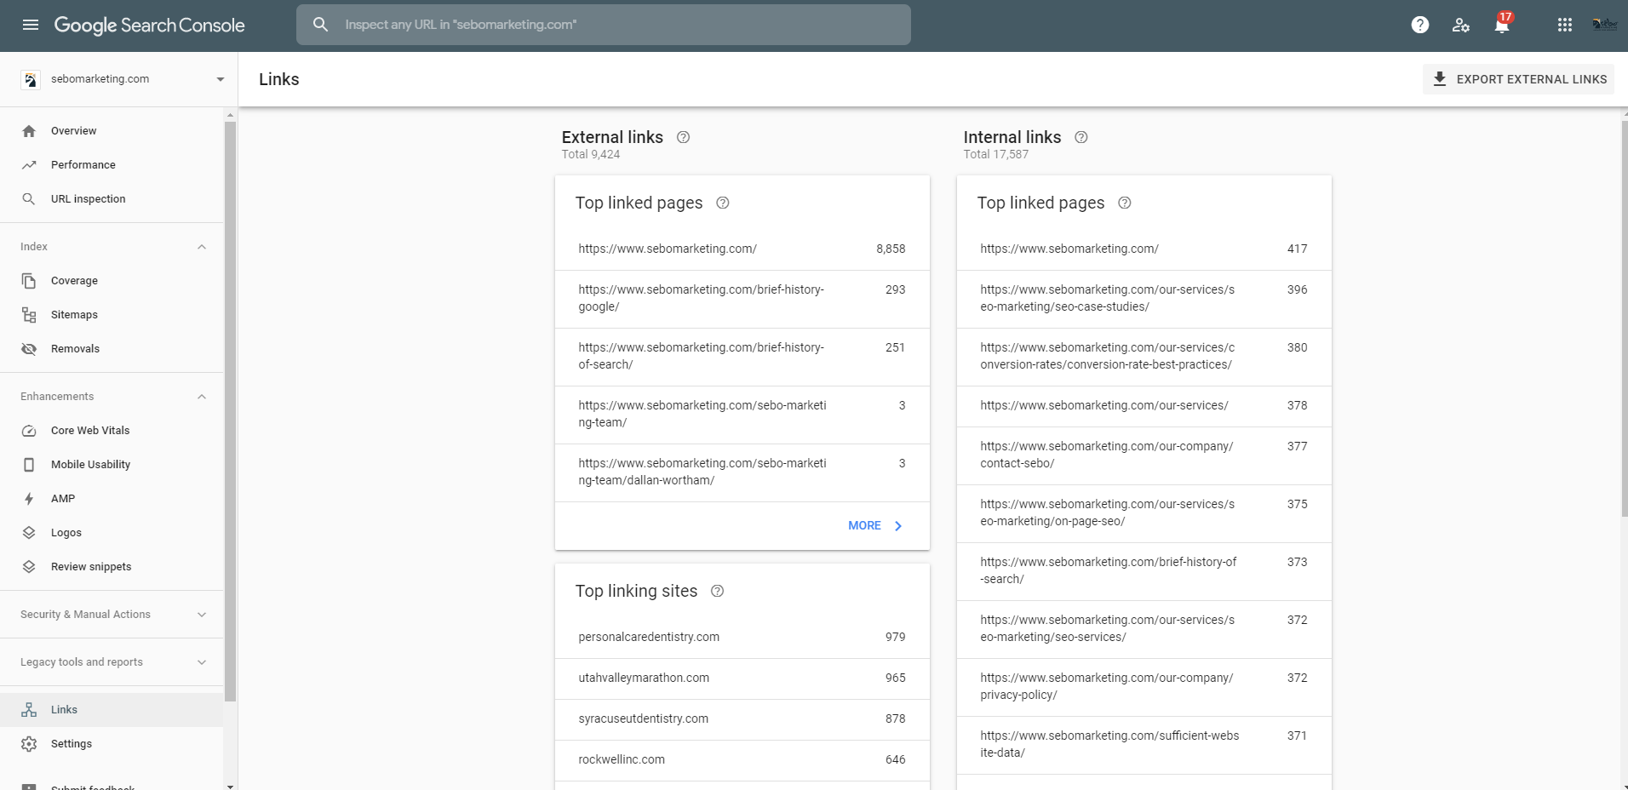The width and height of the screenshot is (1628, 790).
Task: Click the sidebar scrollbar down arrow
Action: click(230, 786)
